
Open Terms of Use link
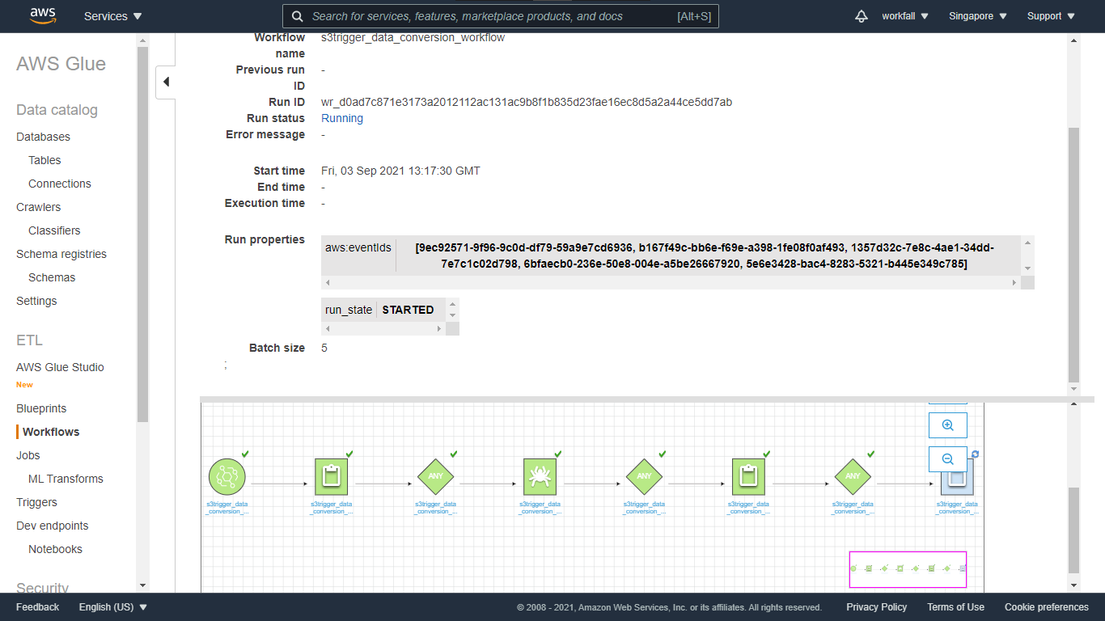[x=956, y=607]
